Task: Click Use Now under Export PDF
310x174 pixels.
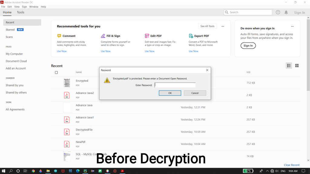Action: coord(193,51)
